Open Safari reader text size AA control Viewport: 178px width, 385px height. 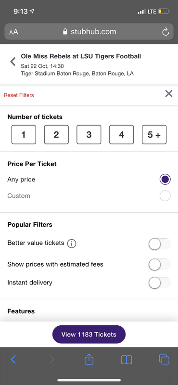[13, 32]
